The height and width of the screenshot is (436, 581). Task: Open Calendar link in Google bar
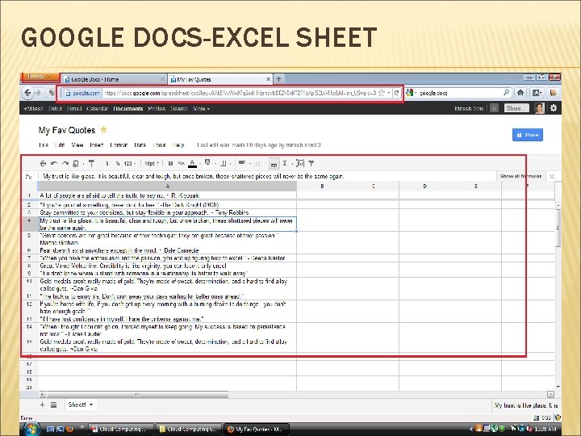click(x=97, y=109)
